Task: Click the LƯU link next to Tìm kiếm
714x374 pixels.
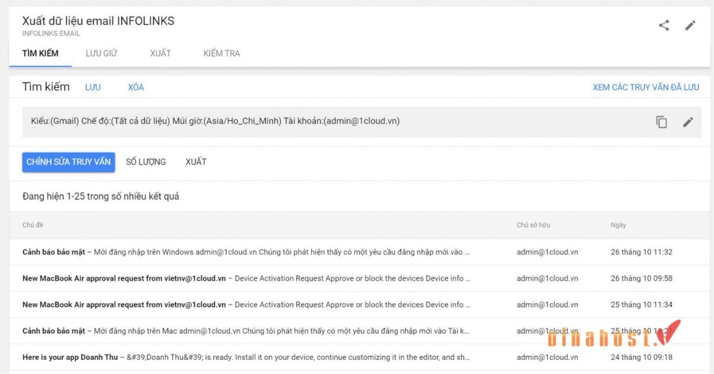Action: [x=93, y=87]
